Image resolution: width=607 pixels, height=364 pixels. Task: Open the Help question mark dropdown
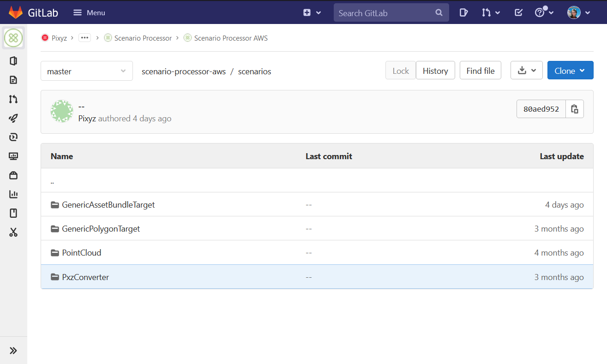tap(544, 13)
